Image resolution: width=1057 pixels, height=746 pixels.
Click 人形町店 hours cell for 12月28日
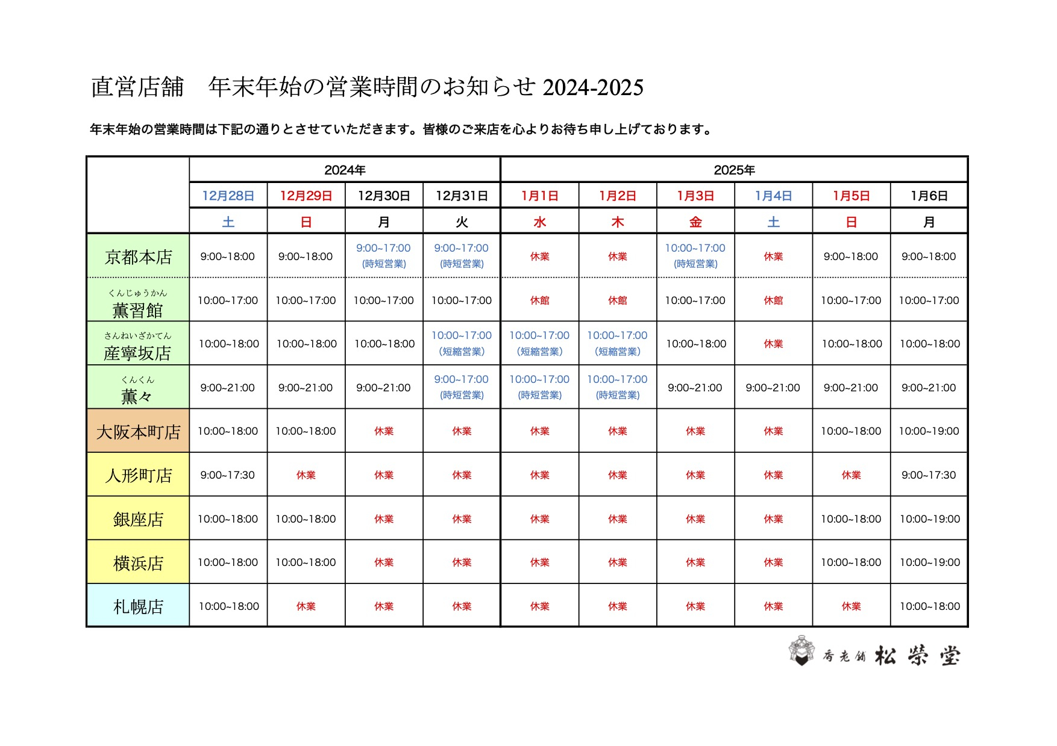[228, 475]
